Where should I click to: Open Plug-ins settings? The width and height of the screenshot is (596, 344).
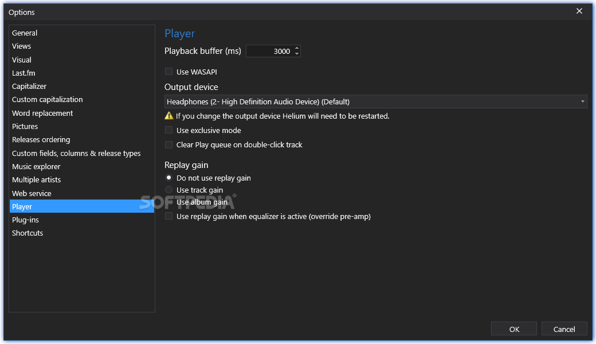click(x=82, y=220)
